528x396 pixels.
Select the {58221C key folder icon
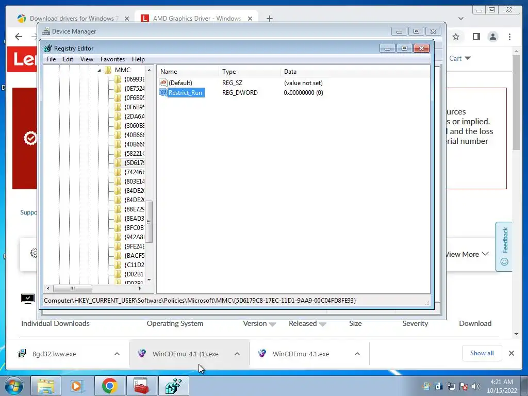[x=118, y=154]
